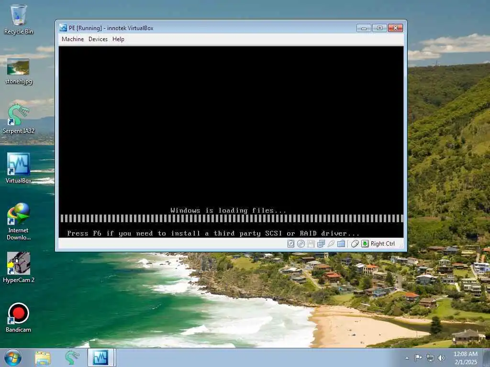Maximize the VirtualBox VM window

point(379,28)
